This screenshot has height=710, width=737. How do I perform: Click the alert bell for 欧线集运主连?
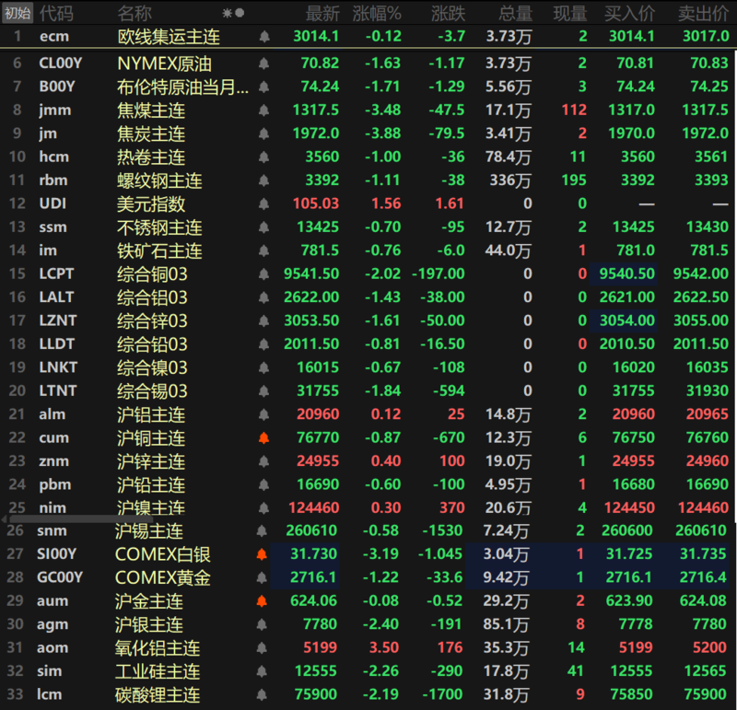point(264,36)
